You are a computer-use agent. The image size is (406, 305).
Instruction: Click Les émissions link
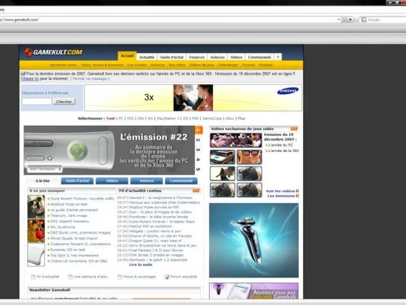click(281, 196)
